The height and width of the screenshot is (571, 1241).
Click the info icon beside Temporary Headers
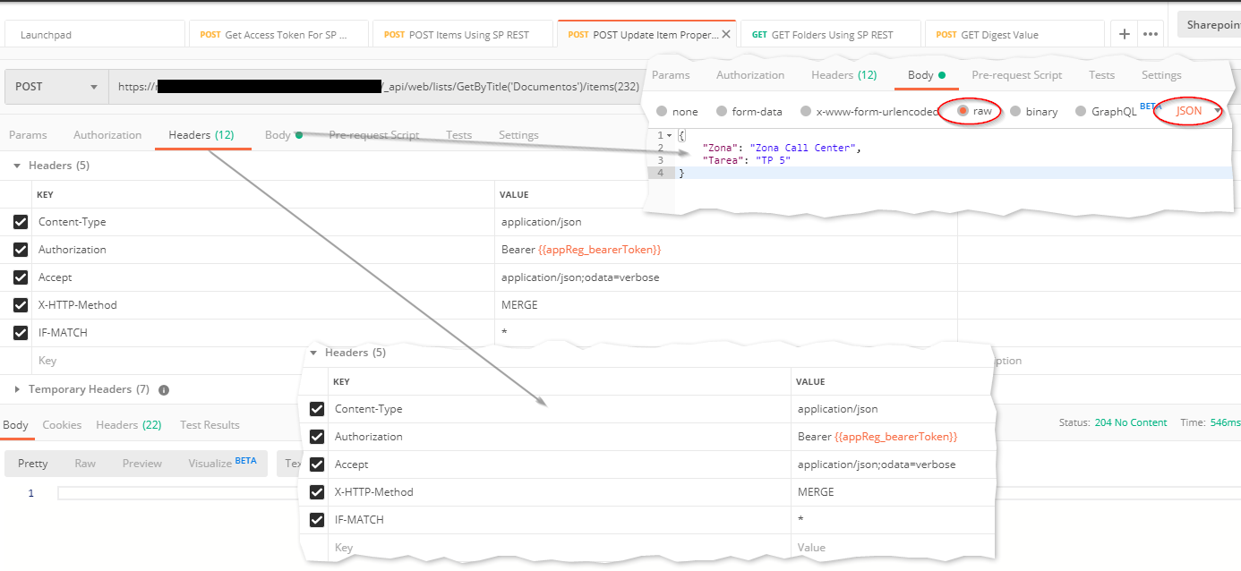[x=162, y=388]
